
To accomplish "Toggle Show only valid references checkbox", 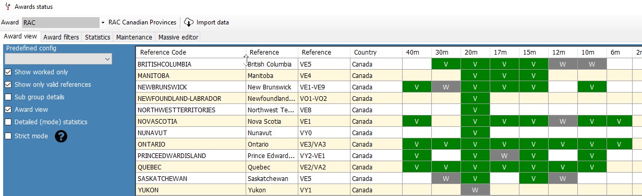I will (8, 85).
